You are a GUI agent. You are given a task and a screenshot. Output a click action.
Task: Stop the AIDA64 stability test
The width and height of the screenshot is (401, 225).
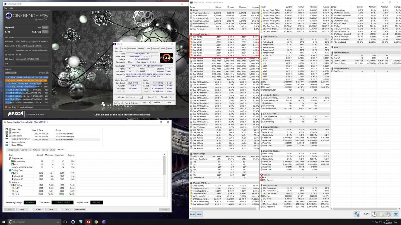[x=22, y=209]
